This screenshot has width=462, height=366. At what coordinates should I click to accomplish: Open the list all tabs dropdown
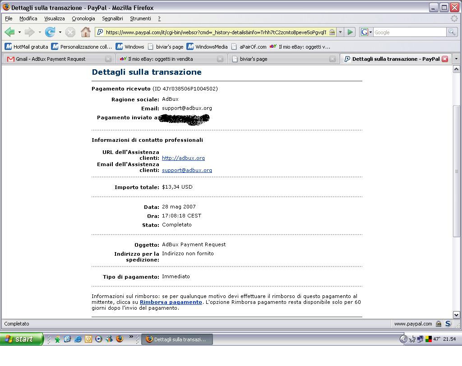[x=457, y=59]
